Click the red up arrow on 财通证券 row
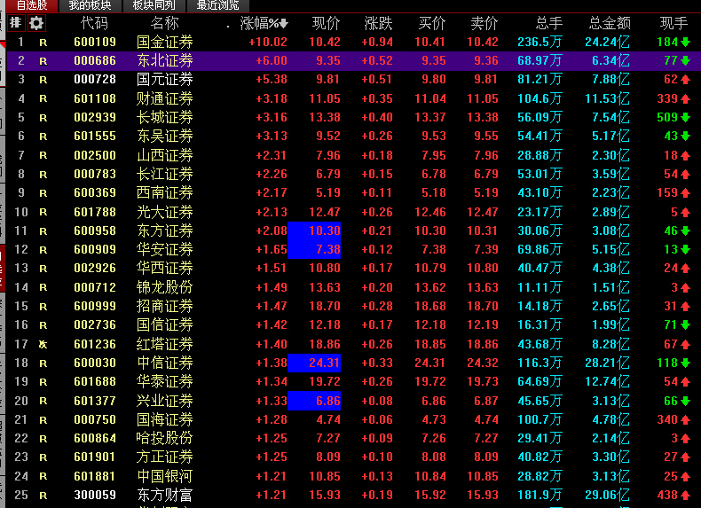701x508 pixels. [x=686, y=99]
